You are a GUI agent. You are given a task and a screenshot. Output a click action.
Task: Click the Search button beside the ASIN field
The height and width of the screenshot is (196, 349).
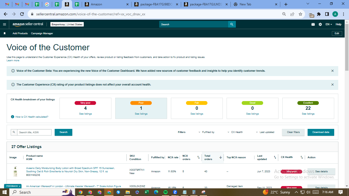(x=63, y=132)
